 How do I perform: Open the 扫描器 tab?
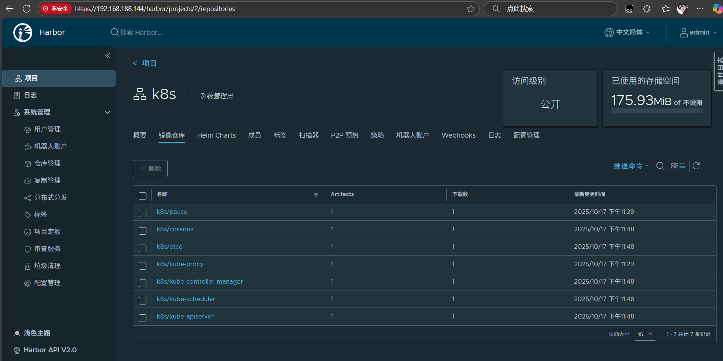coord(309,135)
